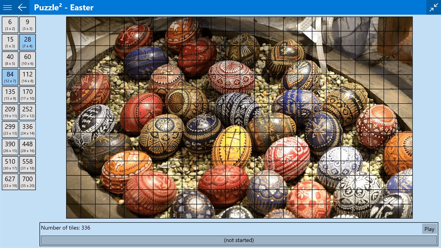Image resolution: width=441 pixels, height=248 pixels.
Task: Choose the 135 (15 x 9) size
Action: point(10,94)
